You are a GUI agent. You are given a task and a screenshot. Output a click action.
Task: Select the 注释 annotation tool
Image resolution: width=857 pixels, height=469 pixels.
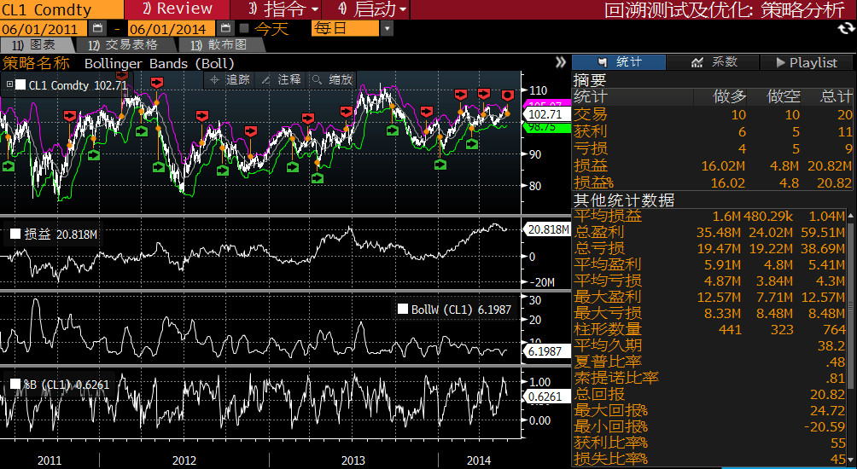point(282,79)
